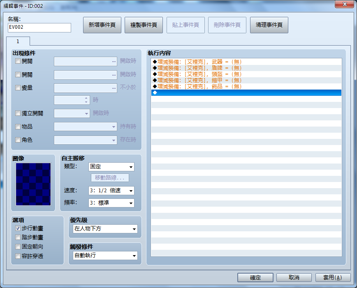Select event page tab 1

(18, 41)
